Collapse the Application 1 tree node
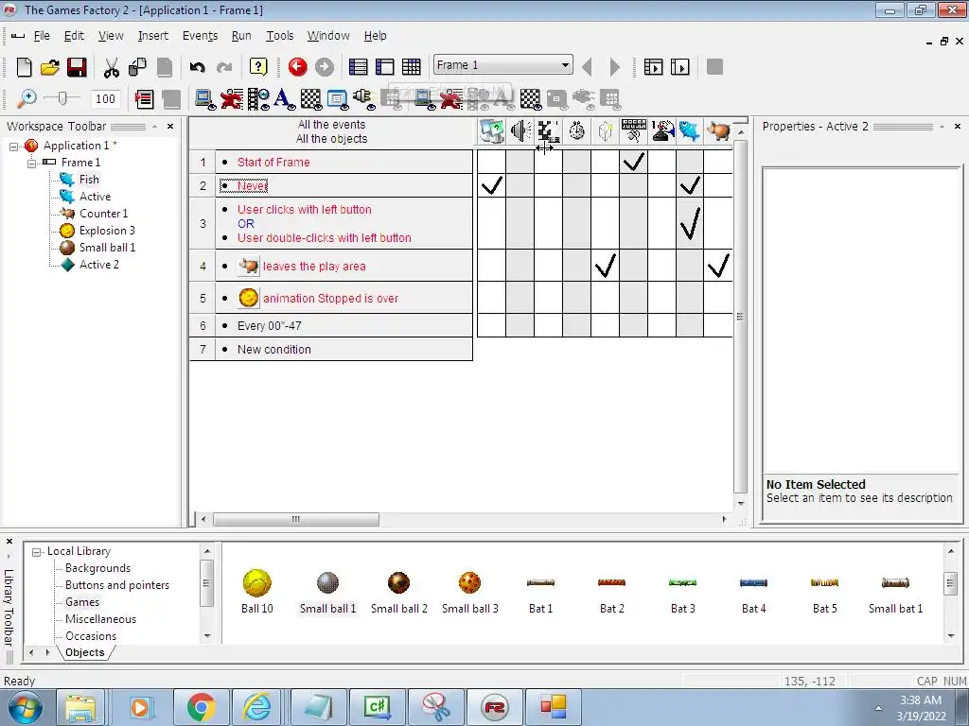 (x=13, y=147)
